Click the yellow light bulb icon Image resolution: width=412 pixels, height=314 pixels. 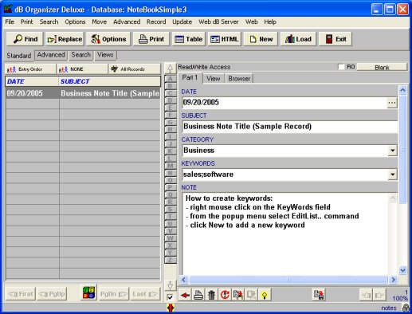[265, 295]
